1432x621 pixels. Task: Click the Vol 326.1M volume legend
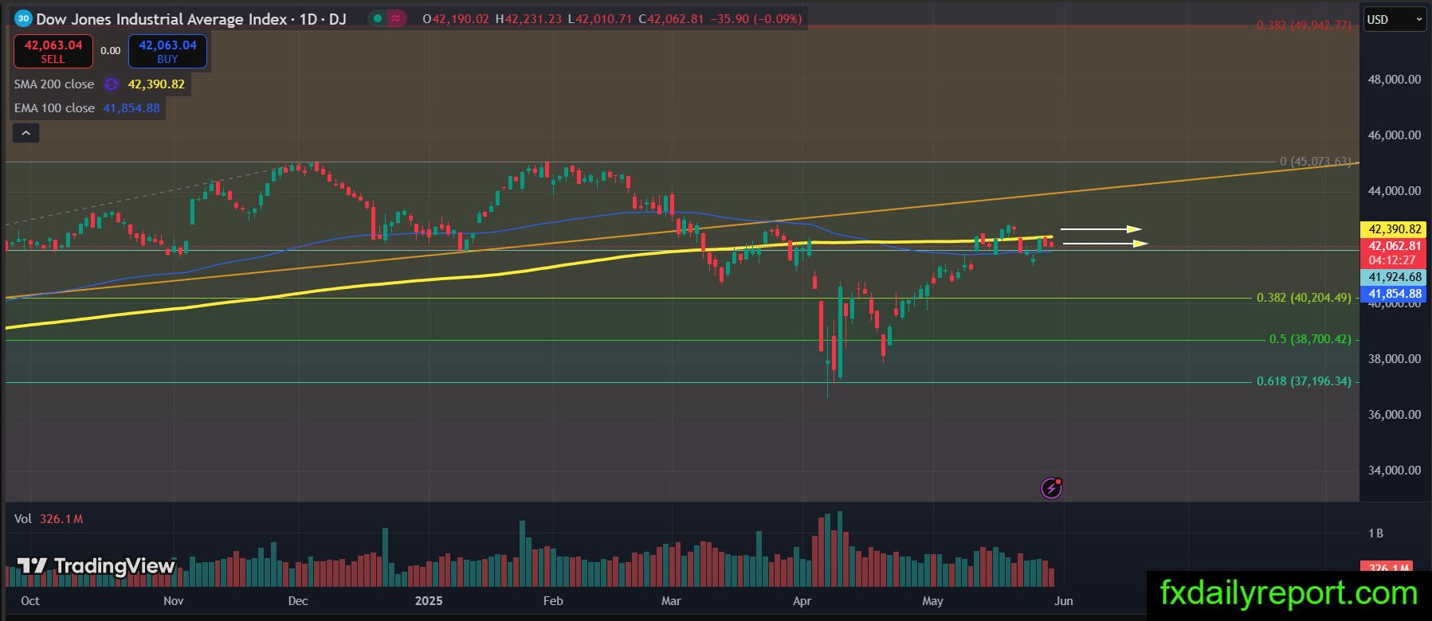[x=49, y=519]
